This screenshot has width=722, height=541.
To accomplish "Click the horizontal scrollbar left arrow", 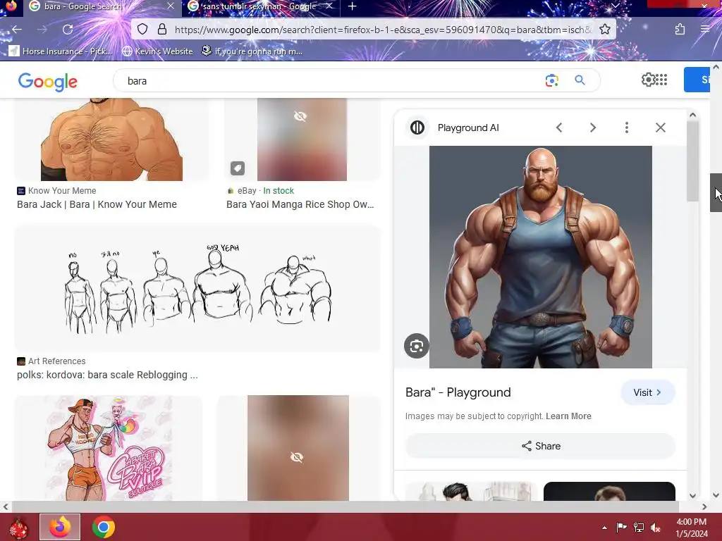I will (6, 507).
